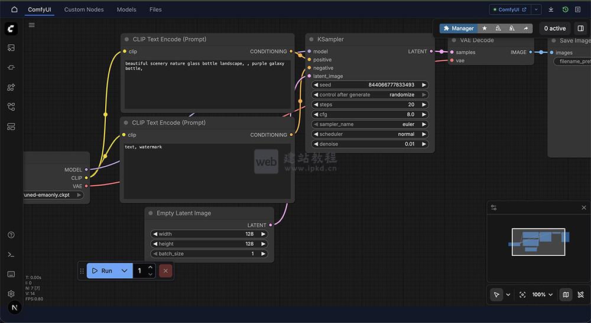The height and width of the screenshot is (323, 591).
Task: Click the download icon in top bar
Action: click(551, 9)
